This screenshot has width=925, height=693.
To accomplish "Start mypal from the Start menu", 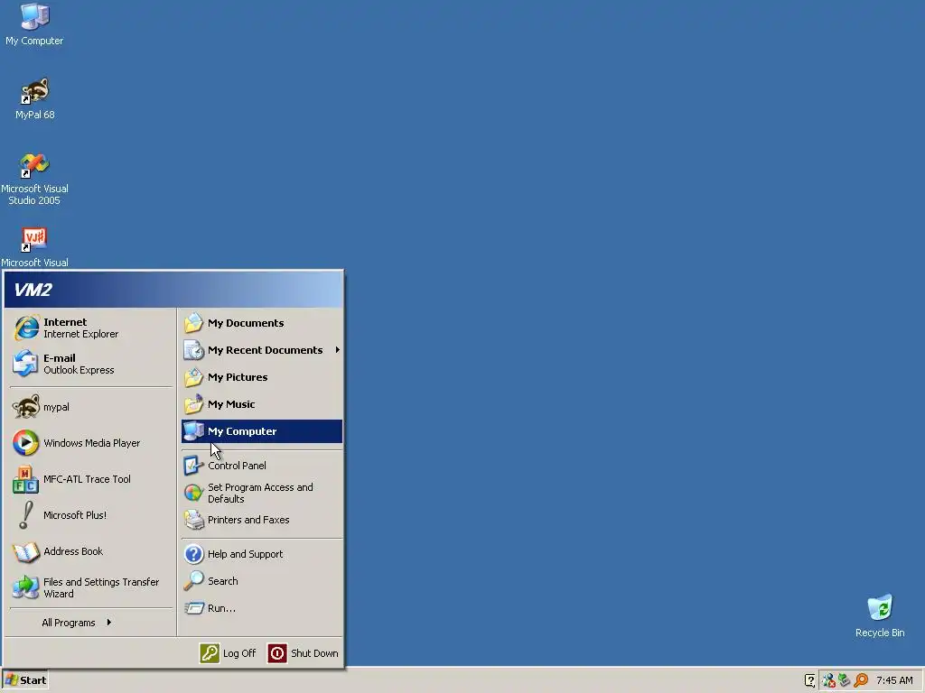I will [x=90, y=407].
